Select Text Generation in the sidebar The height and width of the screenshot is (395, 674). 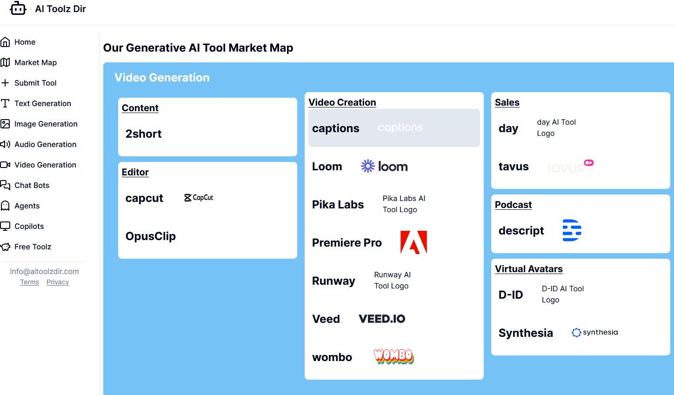[x=43, y=103]
